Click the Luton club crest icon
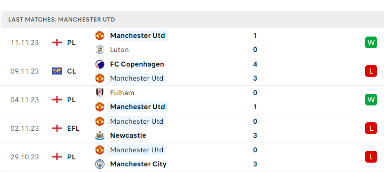 (x=100, y=50)
